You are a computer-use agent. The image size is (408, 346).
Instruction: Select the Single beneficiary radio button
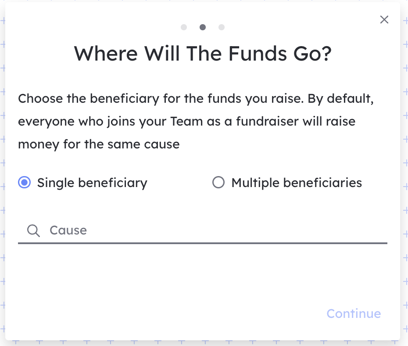[25, 182]
